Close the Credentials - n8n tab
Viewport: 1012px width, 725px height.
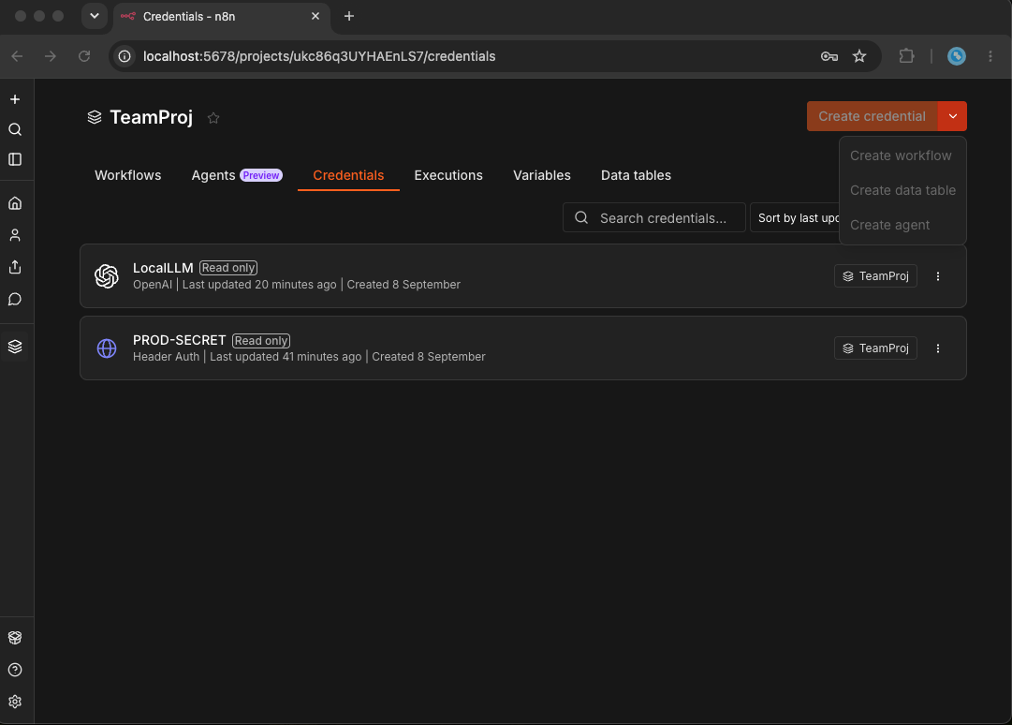coord(315,16)
